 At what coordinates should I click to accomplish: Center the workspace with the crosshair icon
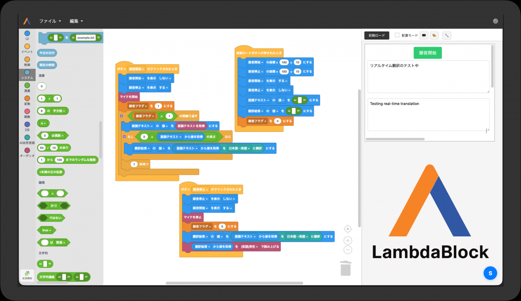click(347, 229)
